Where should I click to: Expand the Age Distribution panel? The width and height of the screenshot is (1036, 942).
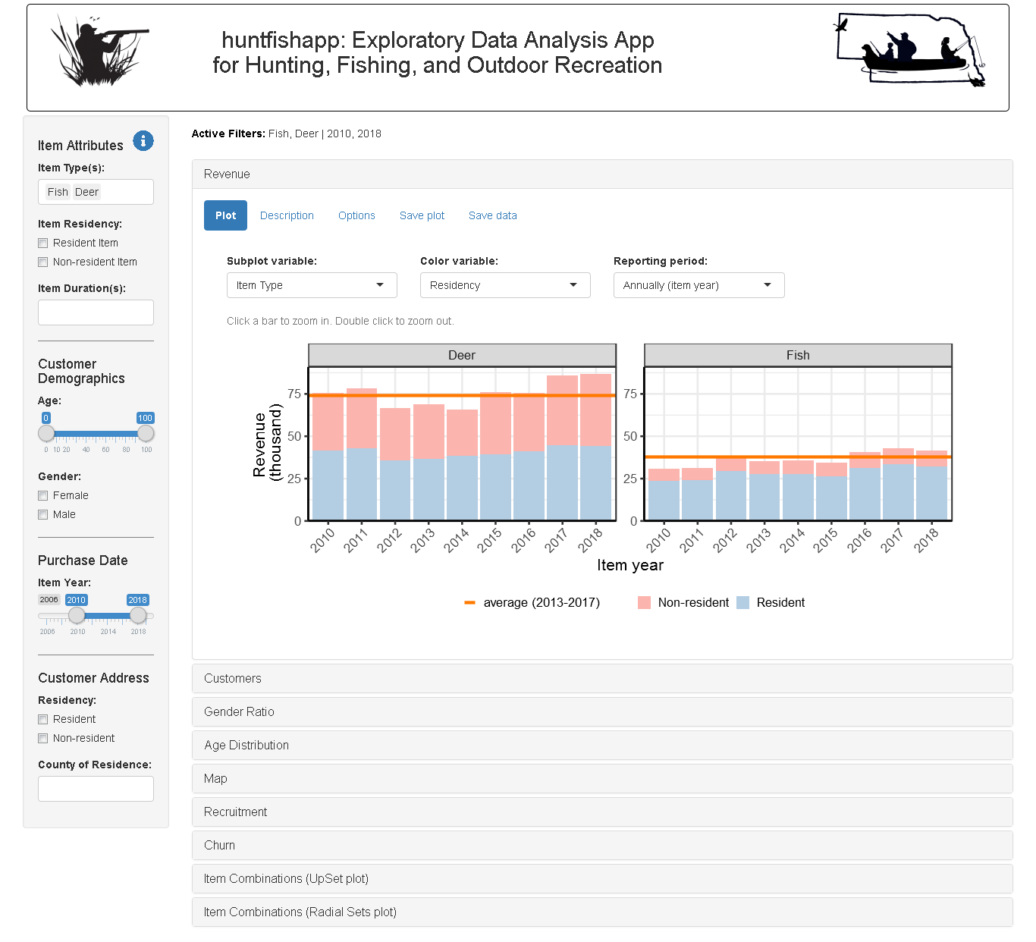pos(602,746)
